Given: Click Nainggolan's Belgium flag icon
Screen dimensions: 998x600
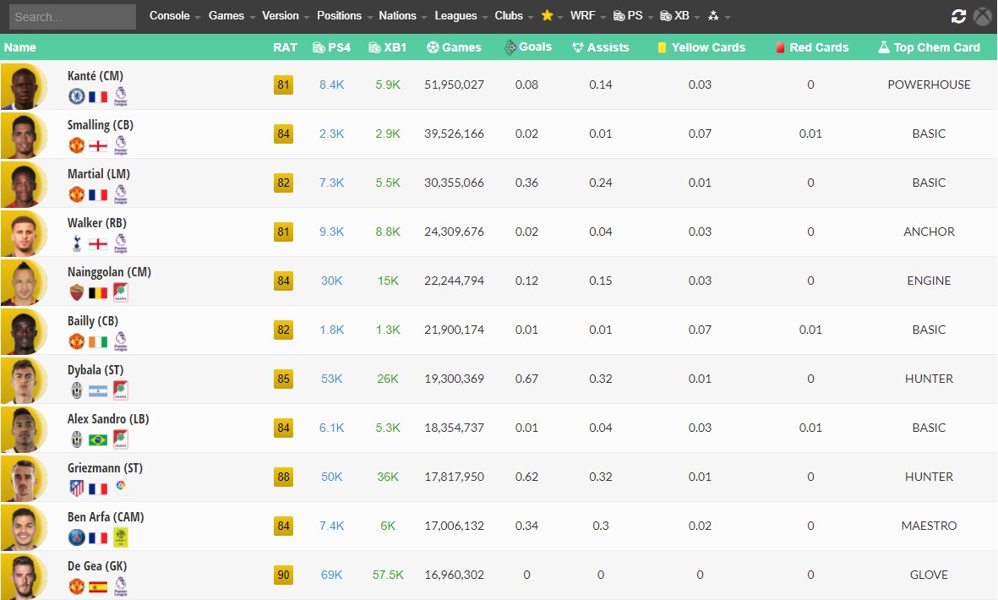Looking at the screenshot, I should coord(98,292).
